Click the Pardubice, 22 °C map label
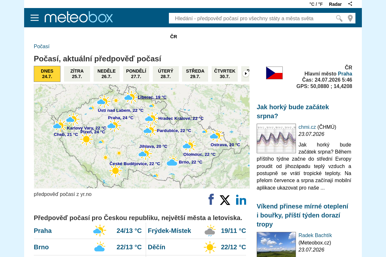The height and width of the screenshot is (257, 386). (174, 131)
